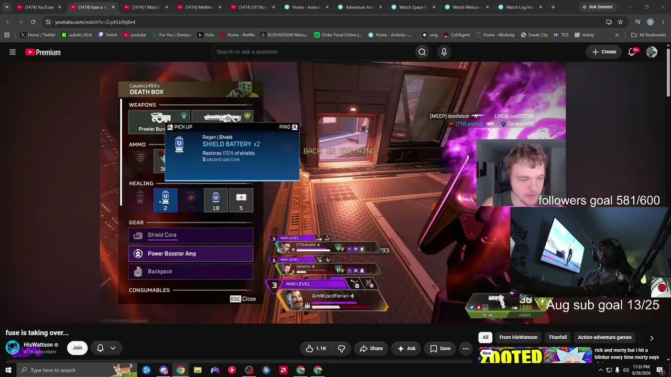Open the more actions ellipsis button
The width and height of the screenshot is (671, 377).
[466, 348]
